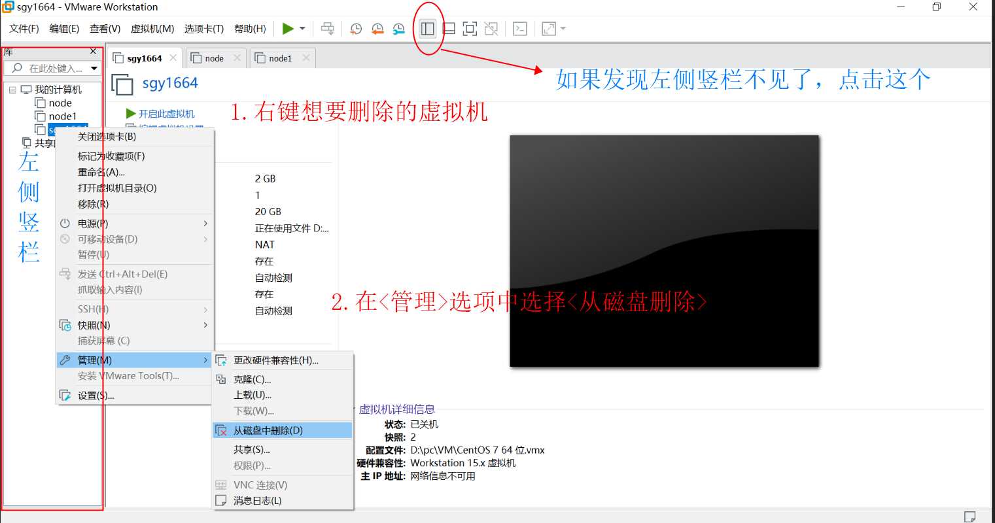Choose 重命名(A)... in context menu

(135, 172)
